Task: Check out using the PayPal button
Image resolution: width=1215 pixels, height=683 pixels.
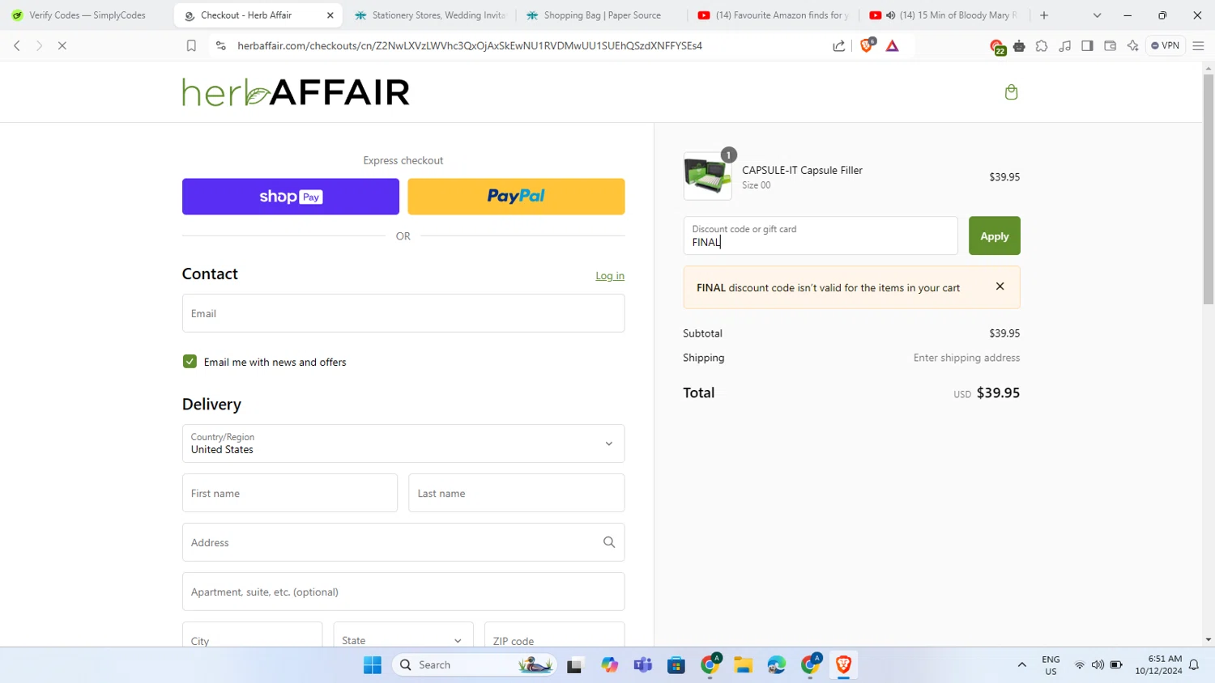Action: [516, 197]
